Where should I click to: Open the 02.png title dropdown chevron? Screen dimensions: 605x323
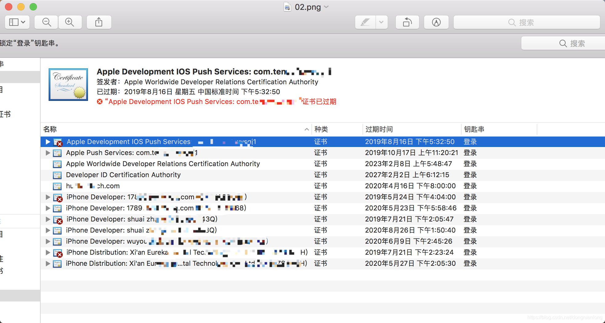(x=327, y=7)
